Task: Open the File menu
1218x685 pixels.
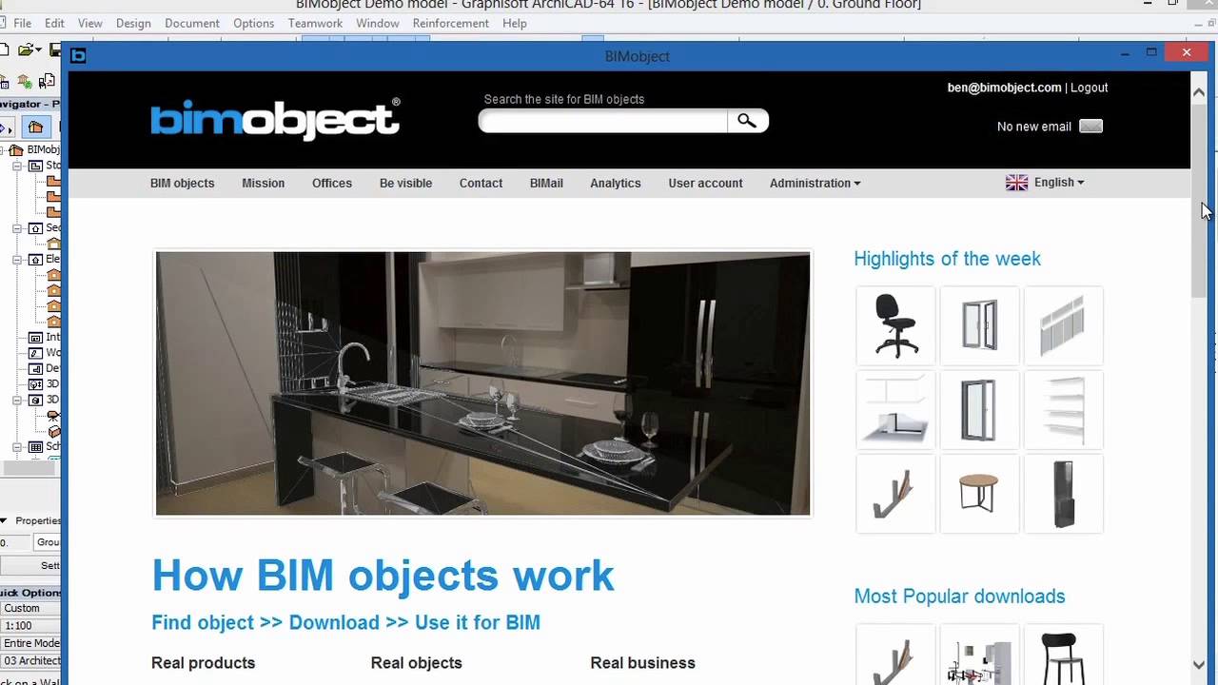Action: pos(22,23)
